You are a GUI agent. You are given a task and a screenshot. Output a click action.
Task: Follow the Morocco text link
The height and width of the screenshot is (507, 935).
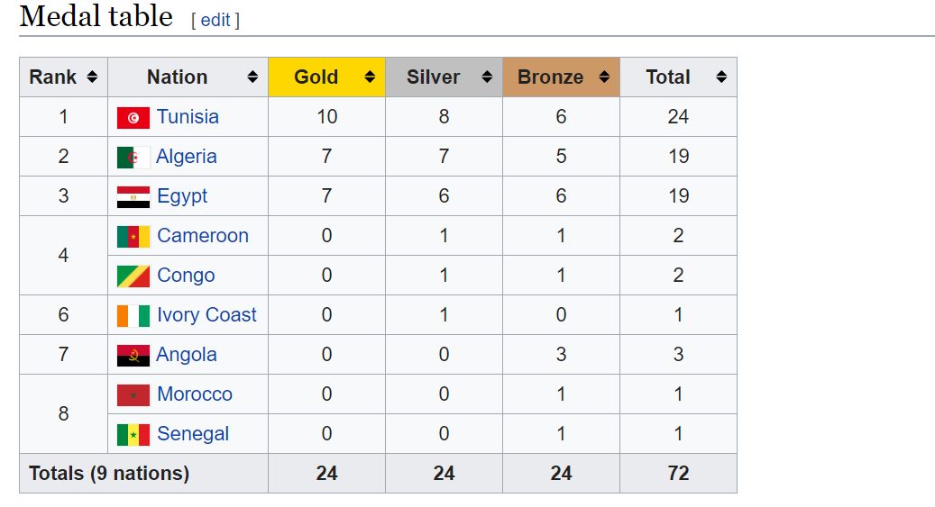(194, 394)
